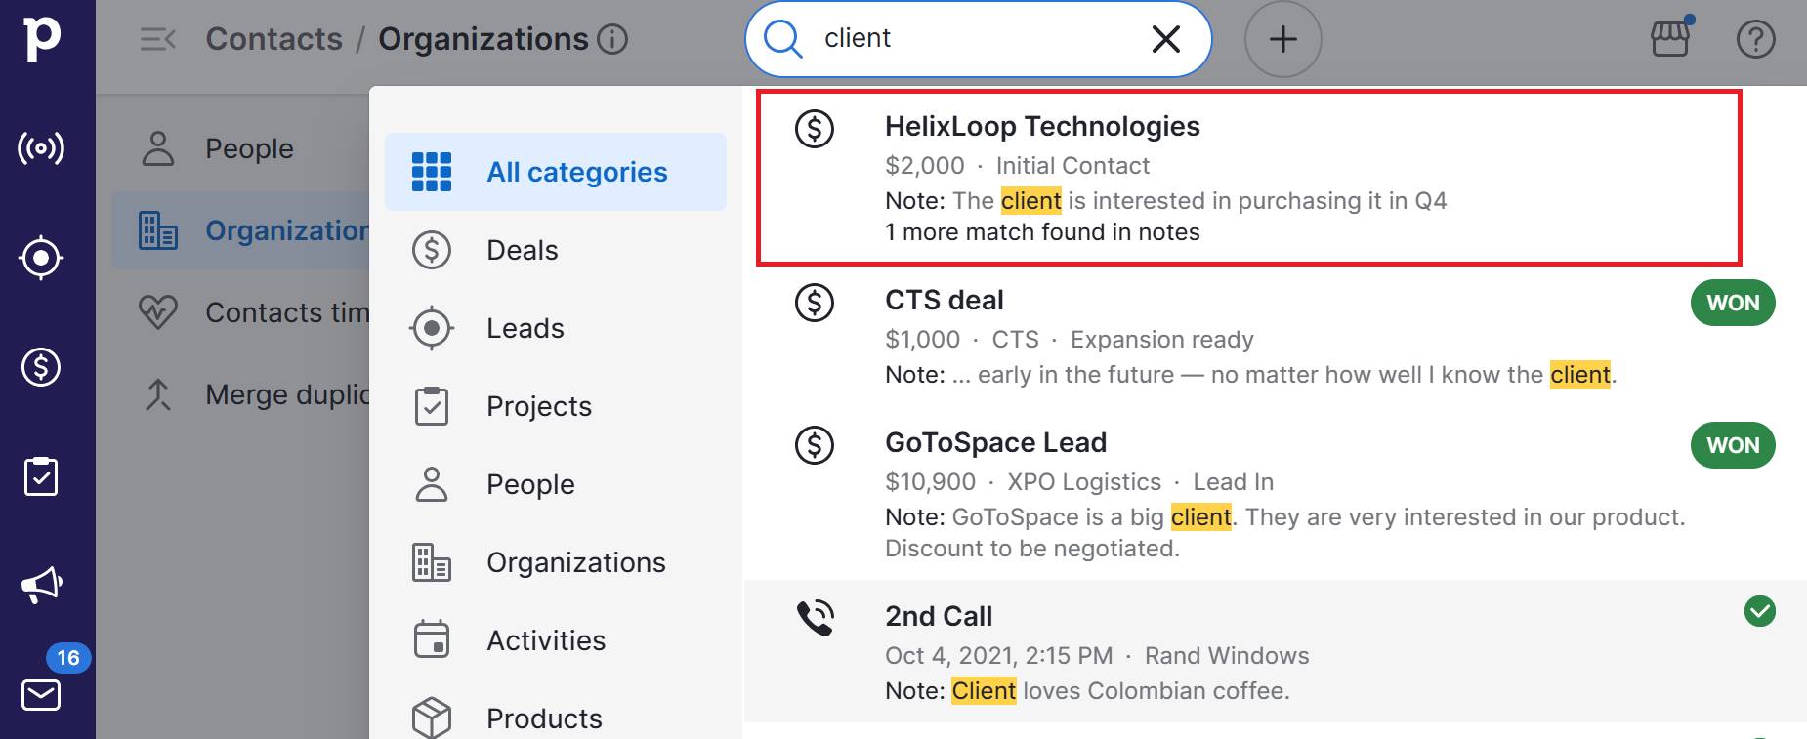The width and height of the screenshot is (1807, 739).
Task: Open the help question mark icon
Action: [1755, 39]
